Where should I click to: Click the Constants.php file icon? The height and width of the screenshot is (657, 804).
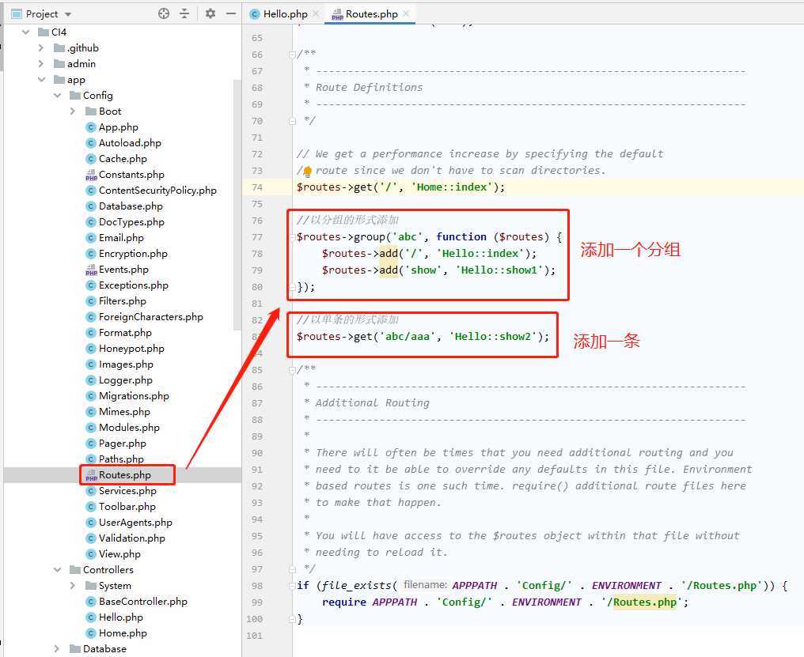[91, 175]
